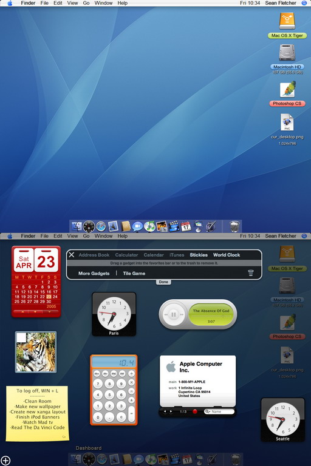Screen dimensions: 311x466
Task: Open Tile Game gadget
Action: 134,273
